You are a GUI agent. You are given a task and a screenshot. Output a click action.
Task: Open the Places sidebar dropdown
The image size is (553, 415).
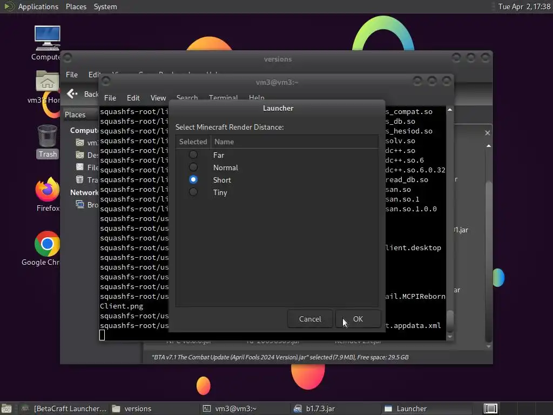pyautogui.click(x=80, y=115)
